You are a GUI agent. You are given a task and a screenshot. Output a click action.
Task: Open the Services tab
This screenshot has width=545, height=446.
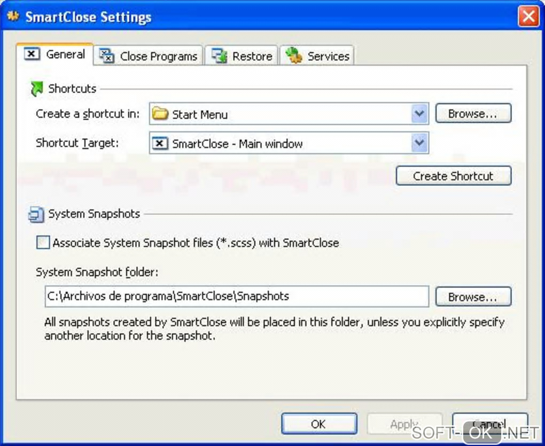click(x=317, y=56)
